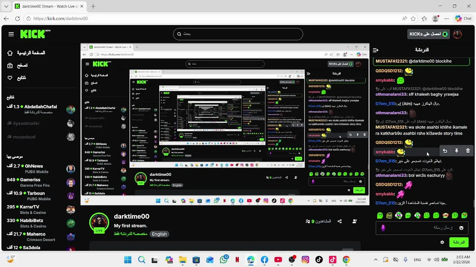Viewport: 476px width, 267px height.
Task: Open Edge settings and more menu
Action: coord(446,19)
